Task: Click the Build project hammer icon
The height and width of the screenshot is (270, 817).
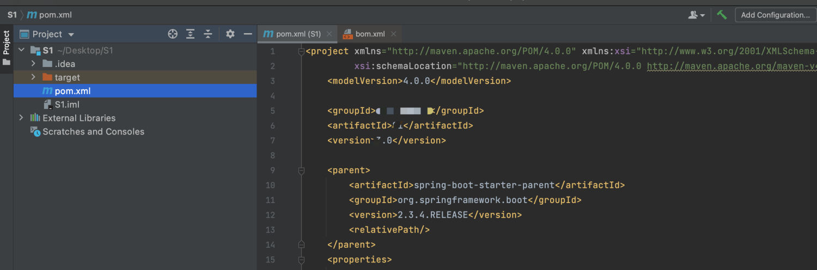Action: pyautogui.click(x=722, y=15)
